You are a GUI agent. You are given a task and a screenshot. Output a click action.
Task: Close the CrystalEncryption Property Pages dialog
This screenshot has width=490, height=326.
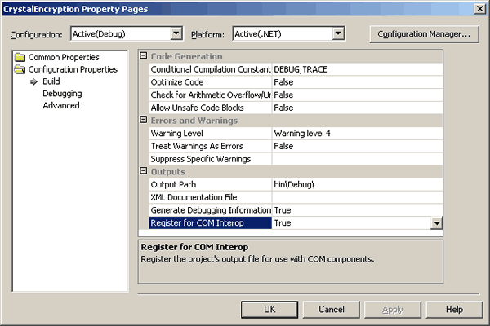(x=479, y=9)
